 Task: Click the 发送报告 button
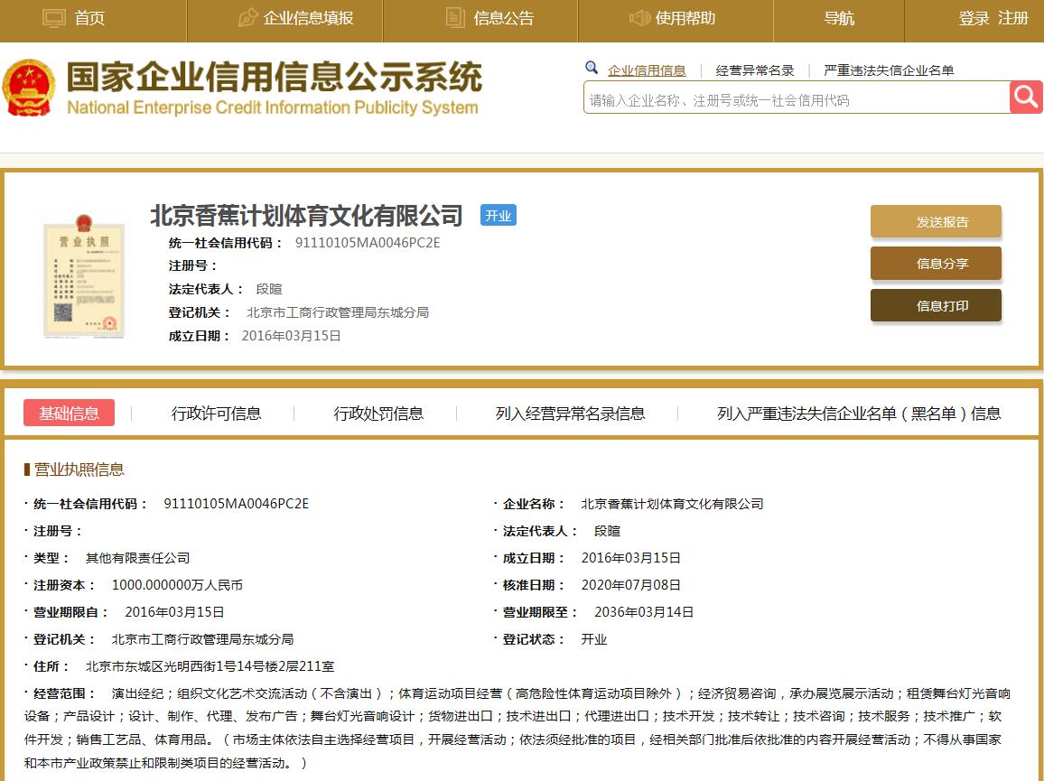(x=936, y=221)
